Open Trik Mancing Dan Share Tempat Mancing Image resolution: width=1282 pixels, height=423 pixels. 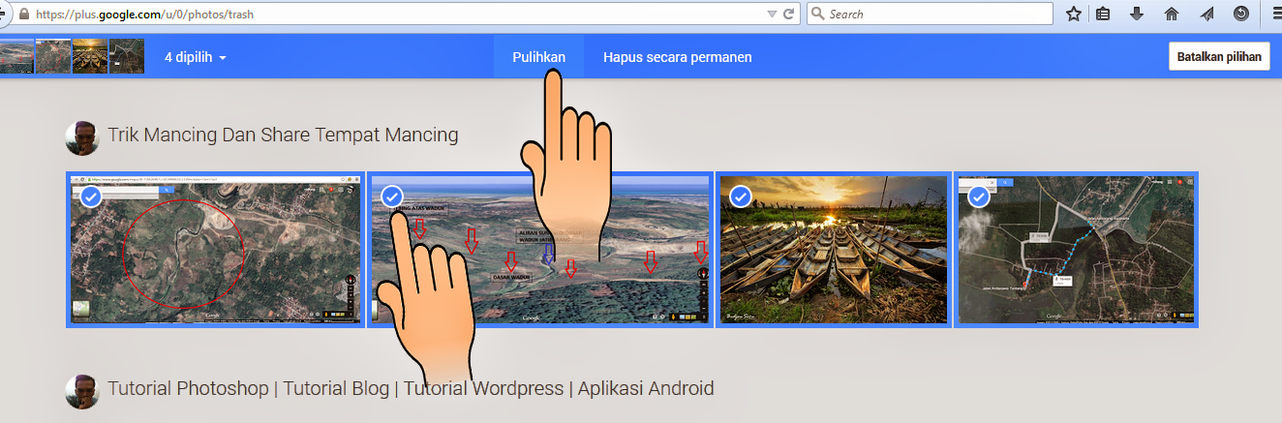point(283,135)
